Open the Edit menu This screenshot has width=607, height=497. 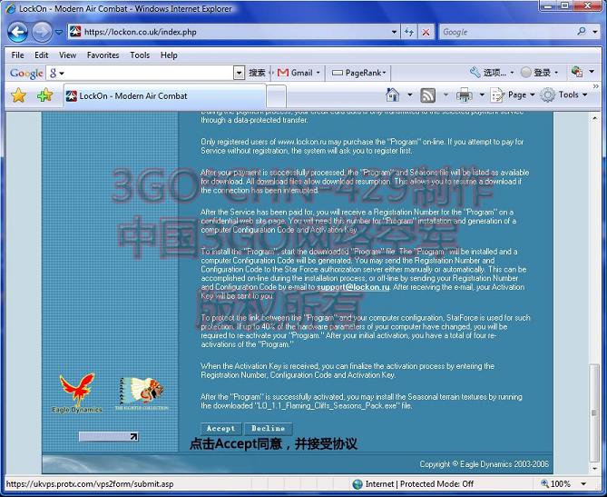coord(42,55)
